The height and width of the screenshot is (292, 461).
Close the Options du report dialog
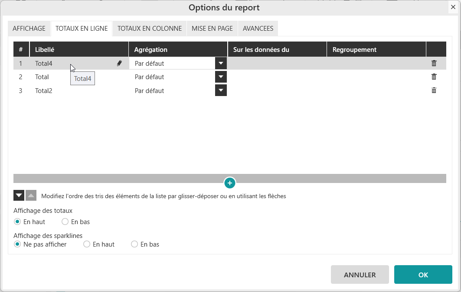[453, 7]
